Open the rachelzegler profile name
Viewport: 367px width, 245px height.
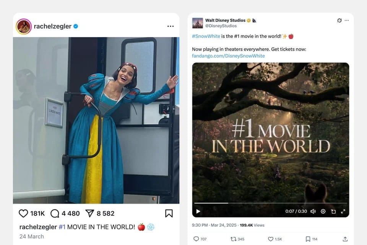point(52,26)
